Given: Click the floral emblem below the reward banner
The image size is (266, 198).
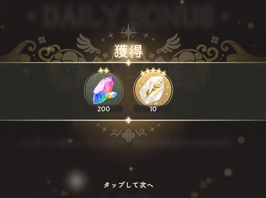Looking at the screenshot, I should (x=128, y=135).
